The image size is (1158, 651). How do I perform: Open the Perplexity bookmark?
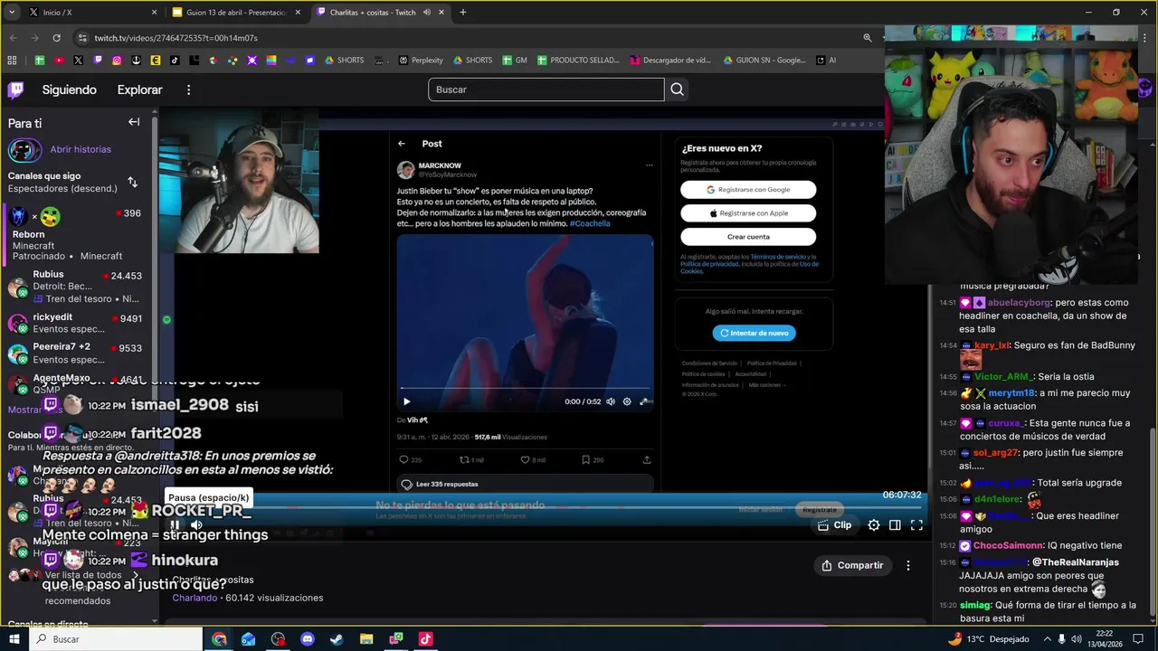coord(421,61)
